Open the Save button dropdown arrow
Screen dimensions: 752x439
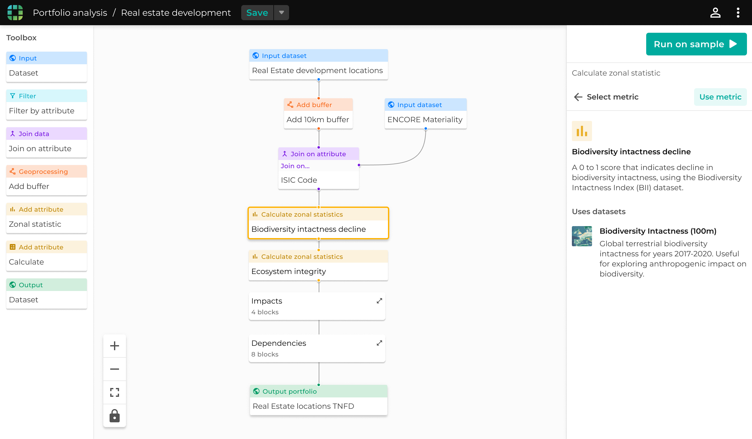(281, 13)
